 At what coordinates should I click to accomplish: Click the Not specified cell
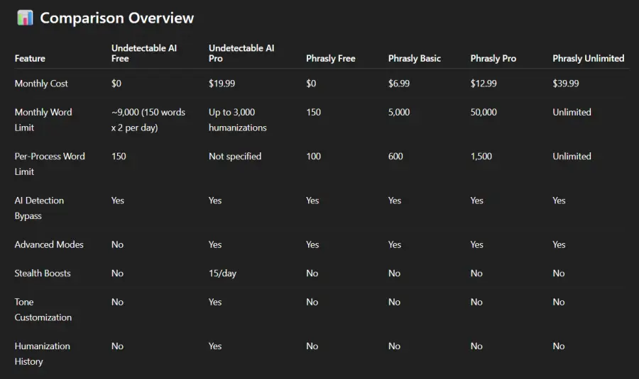click(x=235, y=156)
